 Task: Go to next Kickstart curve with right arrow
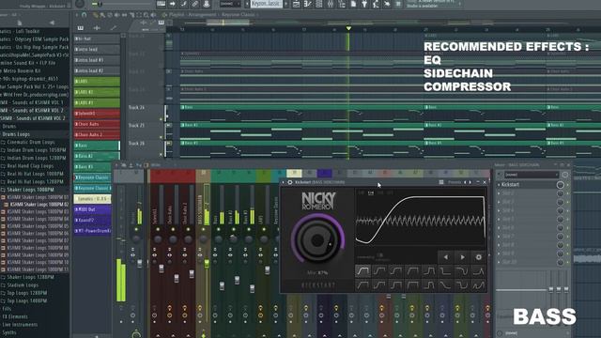click(x=462, y=257)
